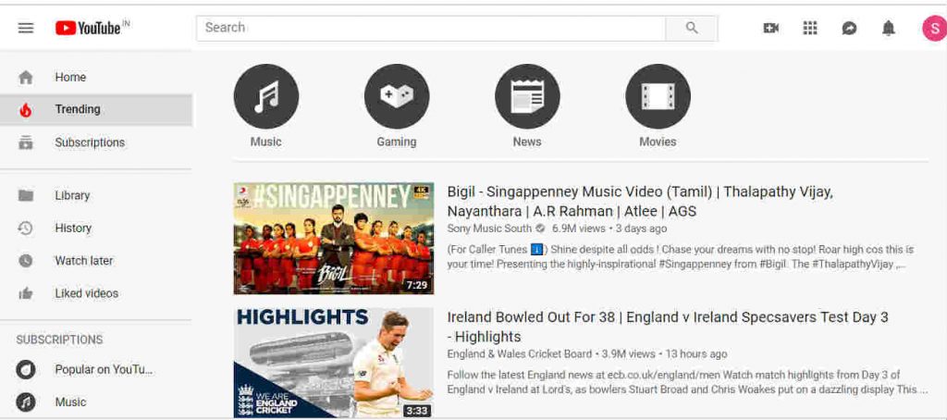
Task: Click the Subscriptions sidebar icon
Action: [26, 142]
